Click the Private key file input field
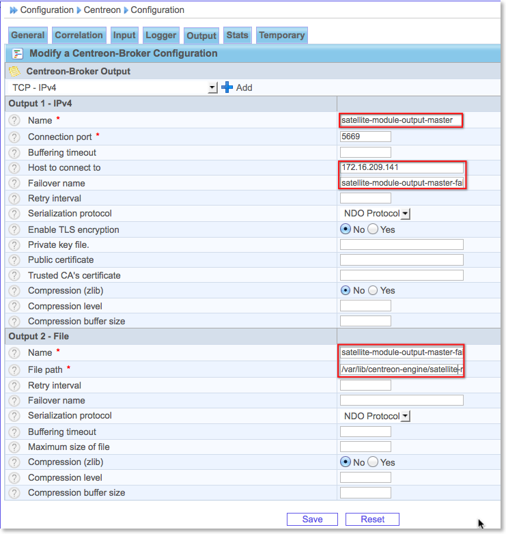This screenshot has width=506, height=534. click(x=402, y=244)
